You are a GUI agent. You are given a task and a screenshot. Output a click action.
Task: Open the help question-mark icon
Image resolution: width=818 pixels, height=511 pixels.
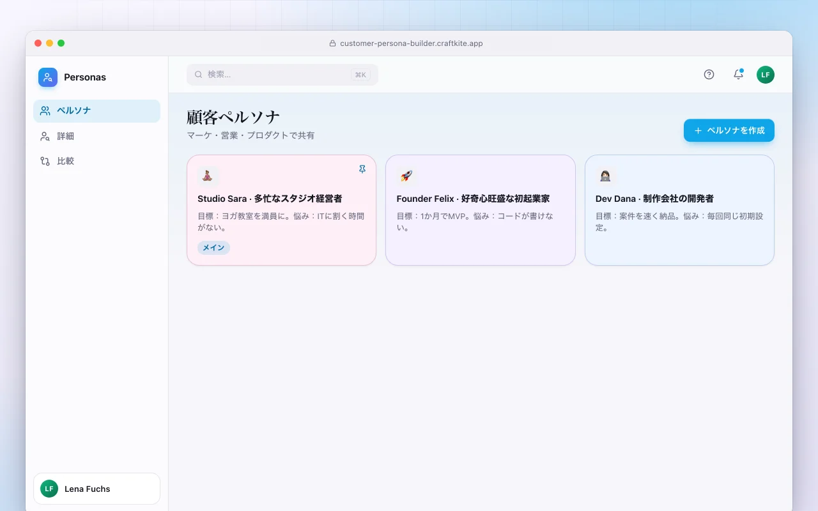709,74
